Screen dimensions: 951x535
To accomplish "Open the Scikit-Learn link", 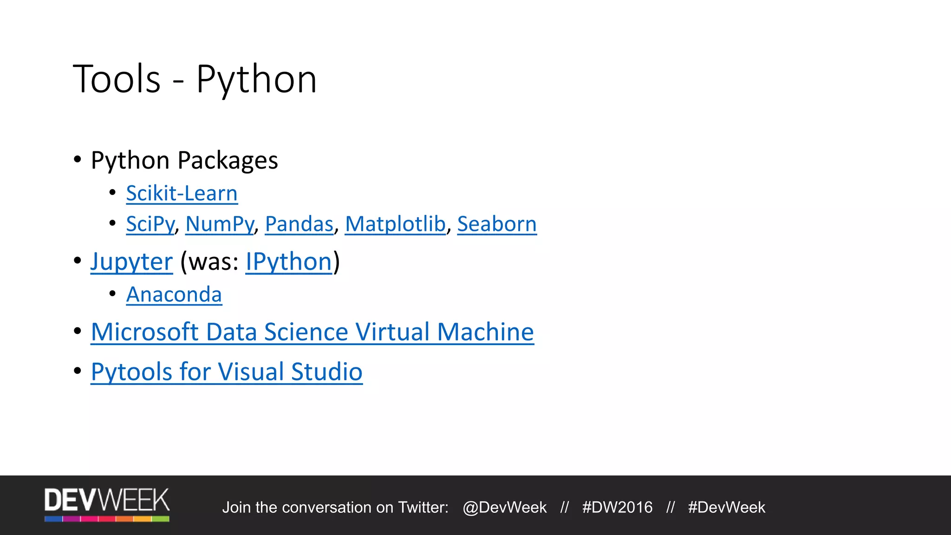I will (182, 193).
